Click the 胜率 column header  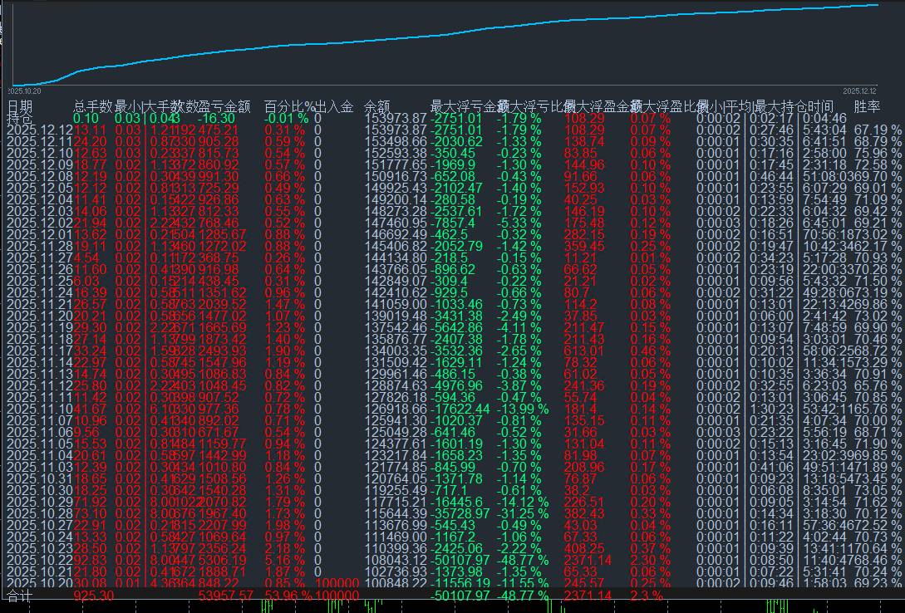tap(867, 106)
